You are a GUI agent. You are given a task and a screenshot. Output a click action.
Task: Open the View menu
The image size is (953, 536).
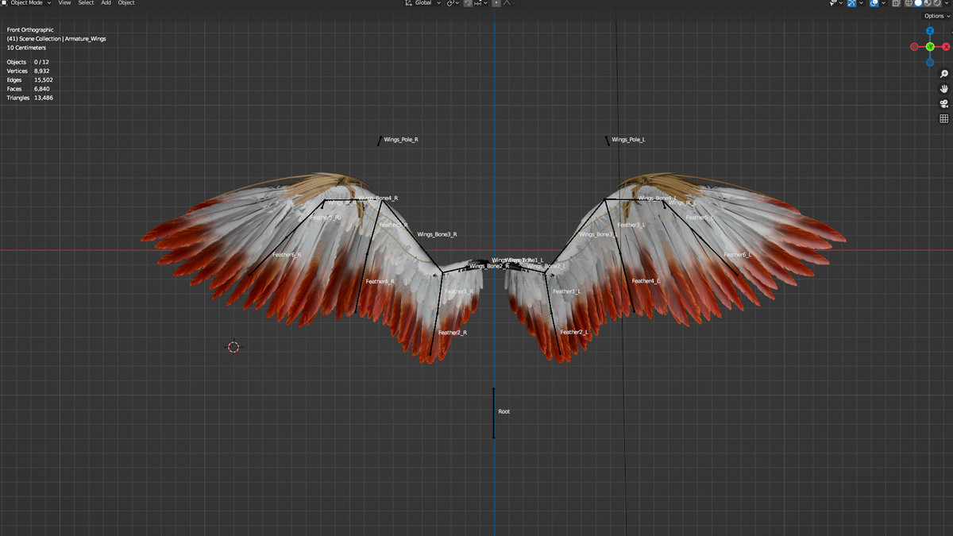pos(64,3)
